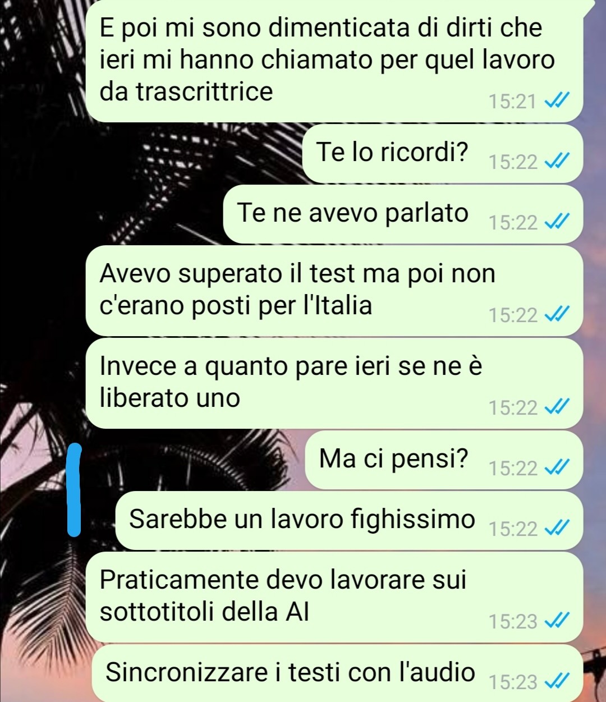606x702 pixels.
Task: Tap the read ticks on the "Avevo superato il test" message
Action: [557, 315]
